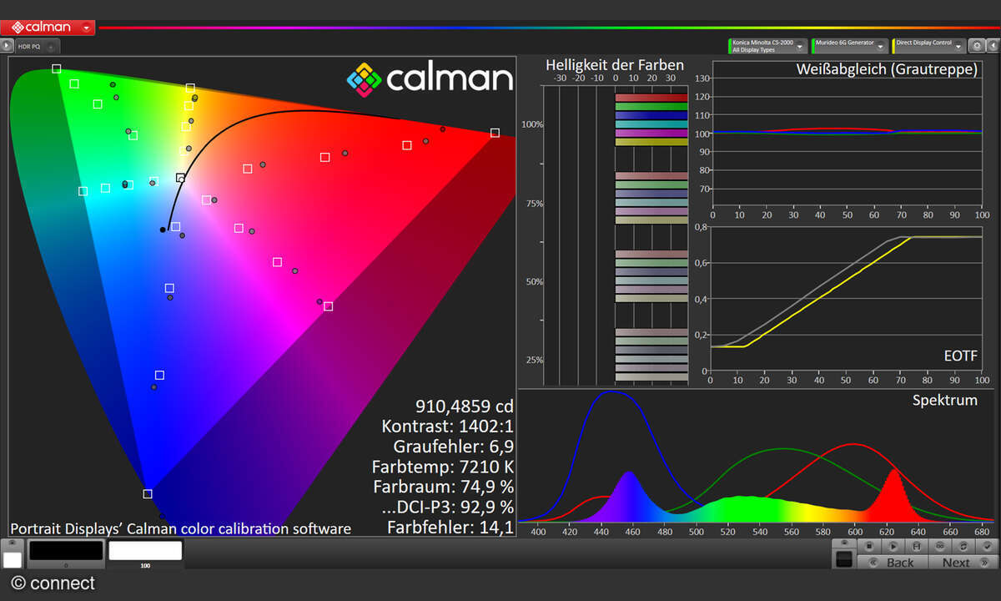Open the settings gear icon
The height and width of the screenshot is (601, 1001).
(975, 47)
